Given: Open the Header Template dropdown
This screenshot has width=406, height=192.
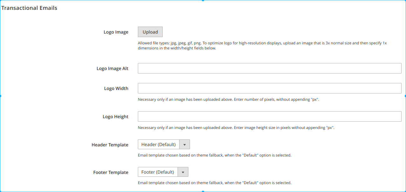Looking at the screenshot, I should click(159, 144).
